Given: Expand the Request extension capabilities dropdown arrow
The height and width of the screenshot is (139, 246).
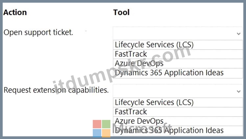Looking at the screenshot, I should (239, 91).
